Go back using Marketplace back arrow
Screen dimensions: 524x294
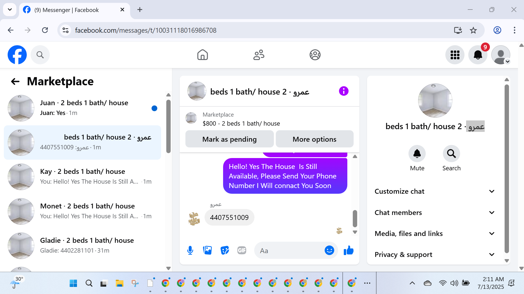click(x=15, y=81)
